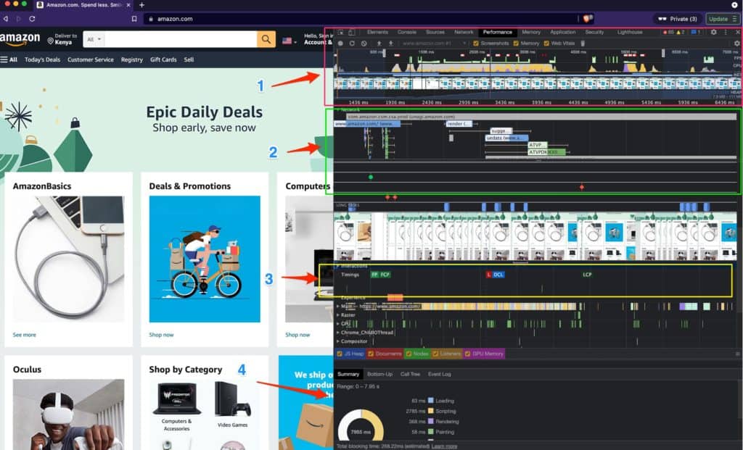Image resolution: width=743 pixels, height=450 pixels.
Task: Click the Amazon search magnifier button
Action: click(x=266, y=39)
